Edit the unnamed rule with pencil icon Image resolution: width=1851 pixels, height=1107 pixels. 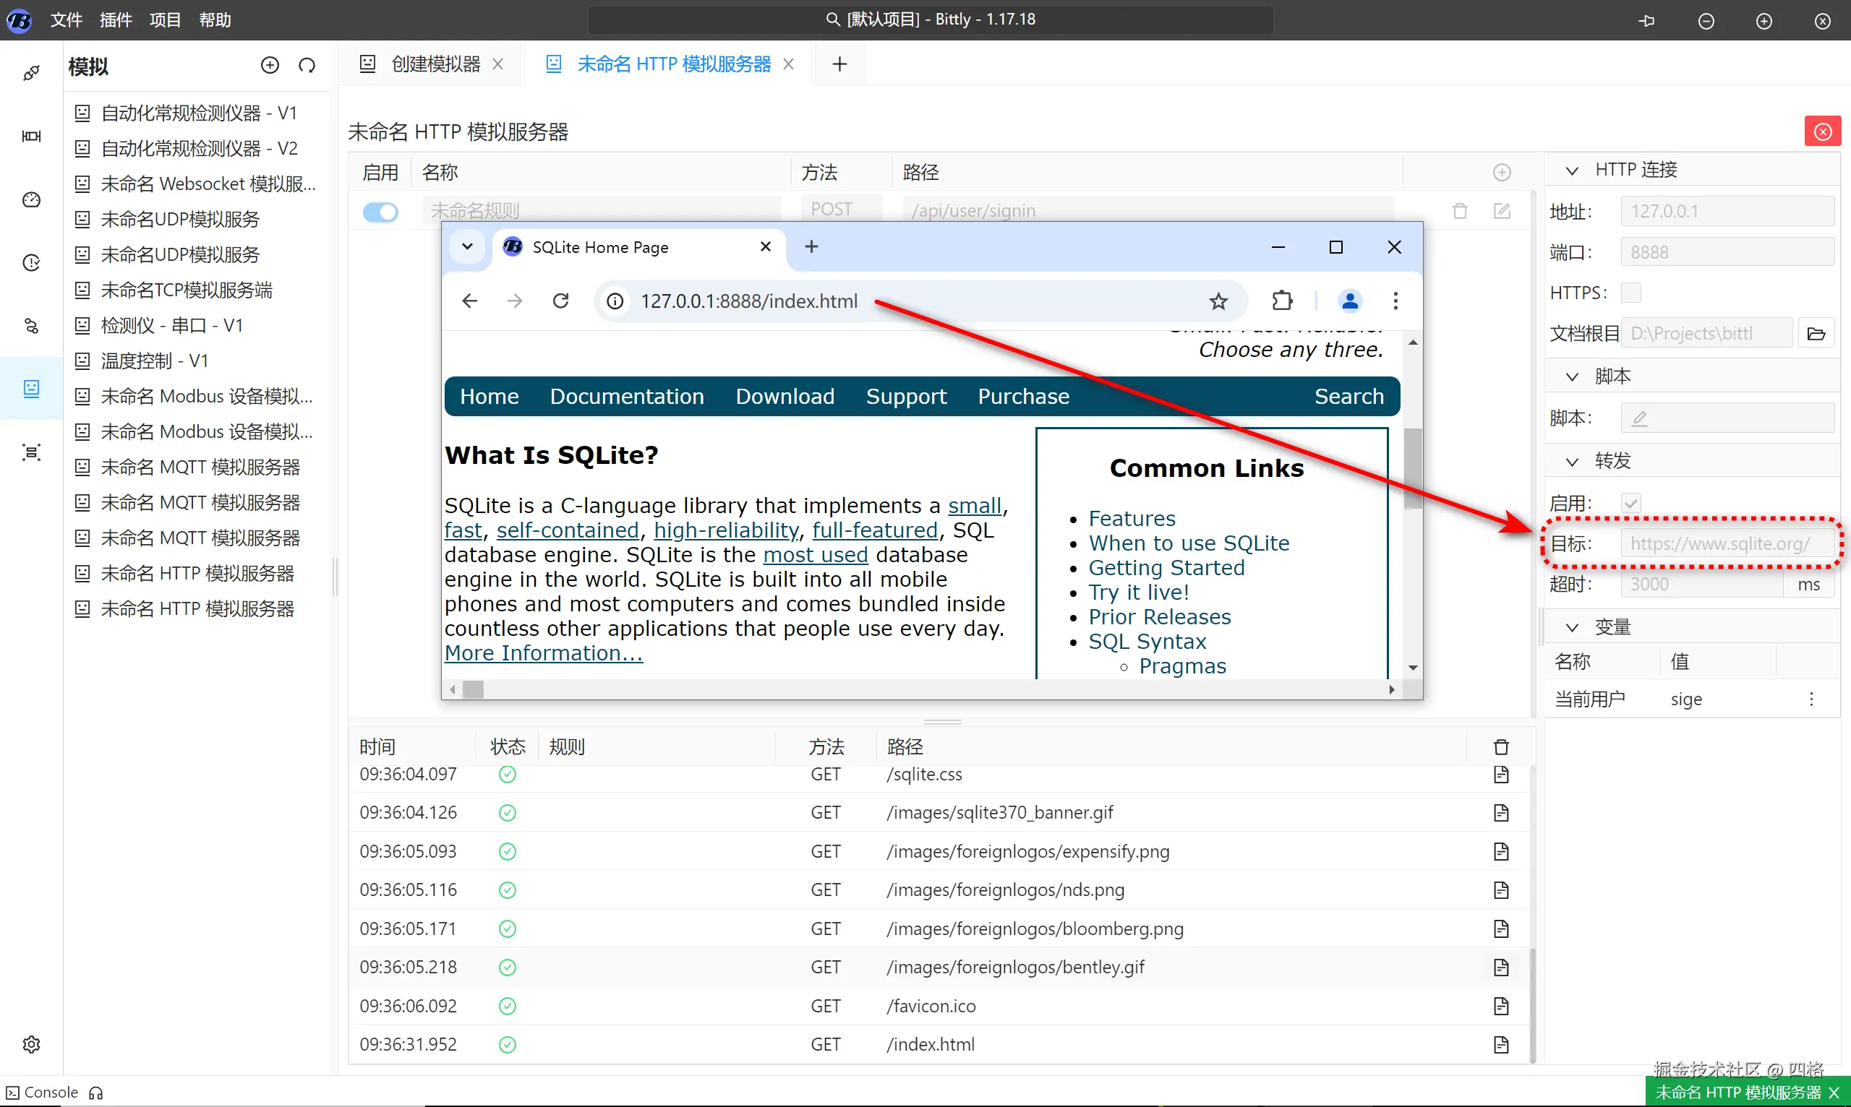(1502, 211)
